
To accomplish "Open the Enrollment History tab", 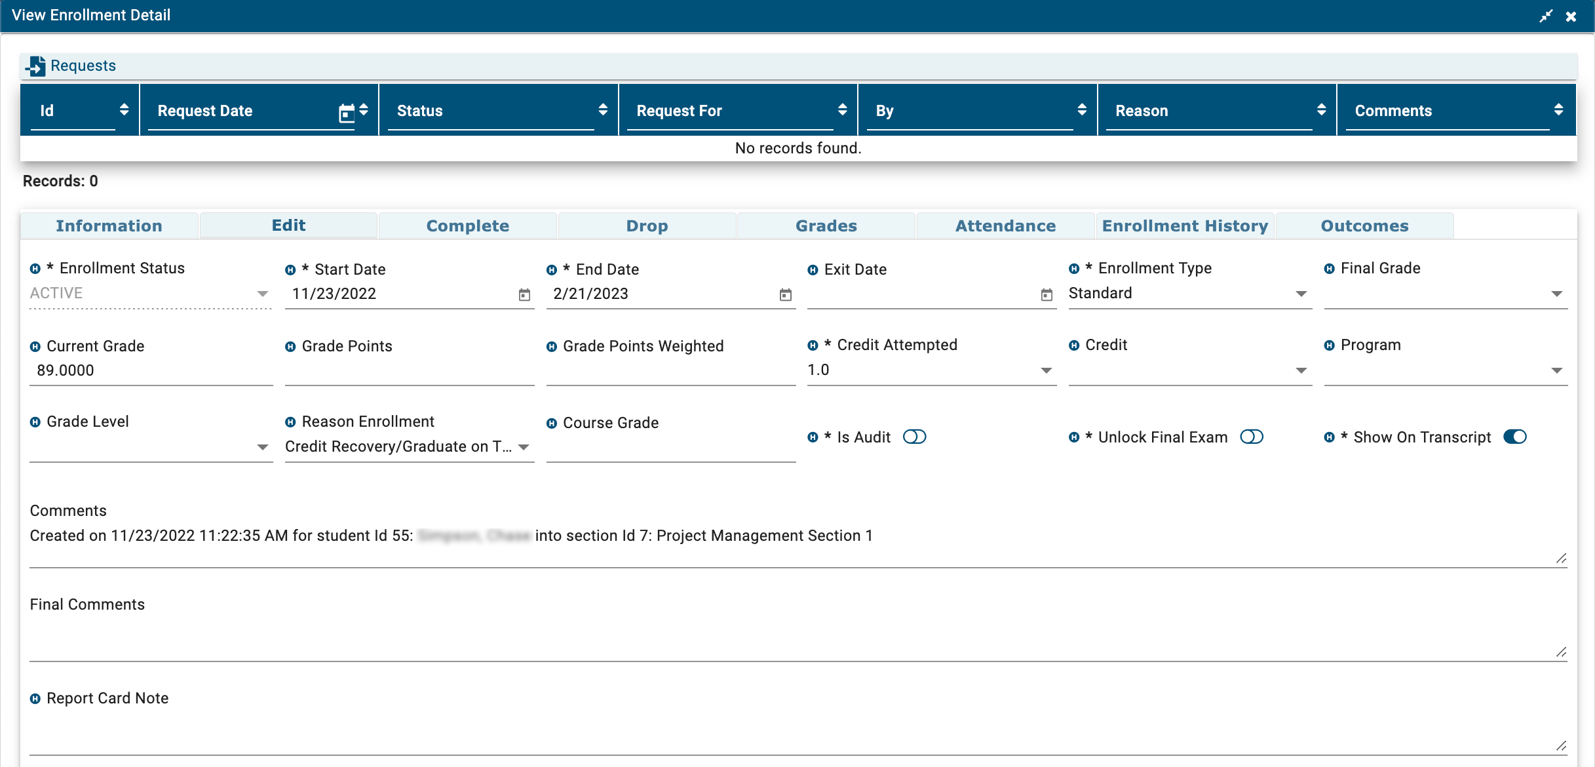I will 1185,226.
